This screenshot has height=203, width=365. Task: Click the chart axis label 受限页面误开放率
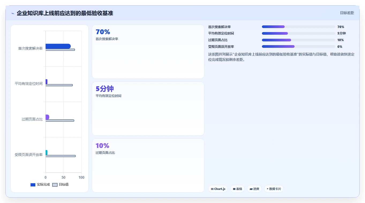pyautogui.click(x=29, y=155)
